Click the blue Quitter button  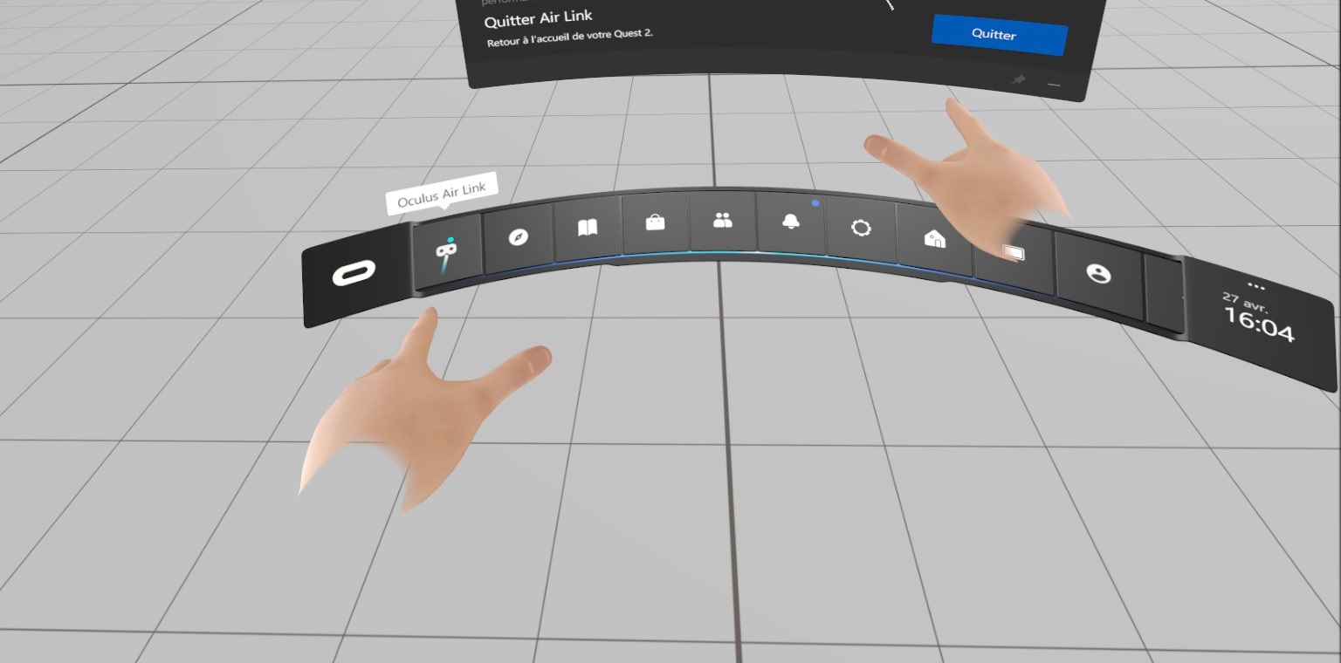(999, 35)
